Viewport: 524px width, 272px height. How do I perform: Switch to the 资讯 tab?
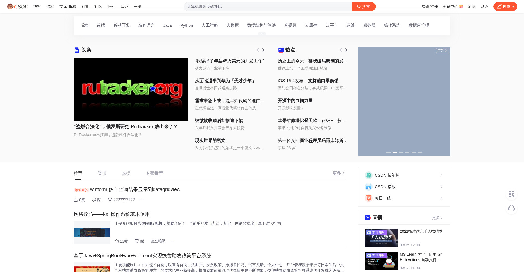point(102,173)
